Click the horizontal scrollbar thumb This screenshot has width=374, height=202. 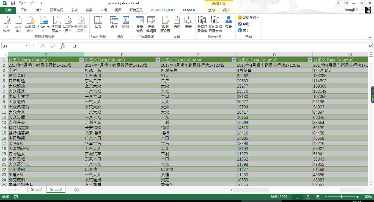click(304, 190)
